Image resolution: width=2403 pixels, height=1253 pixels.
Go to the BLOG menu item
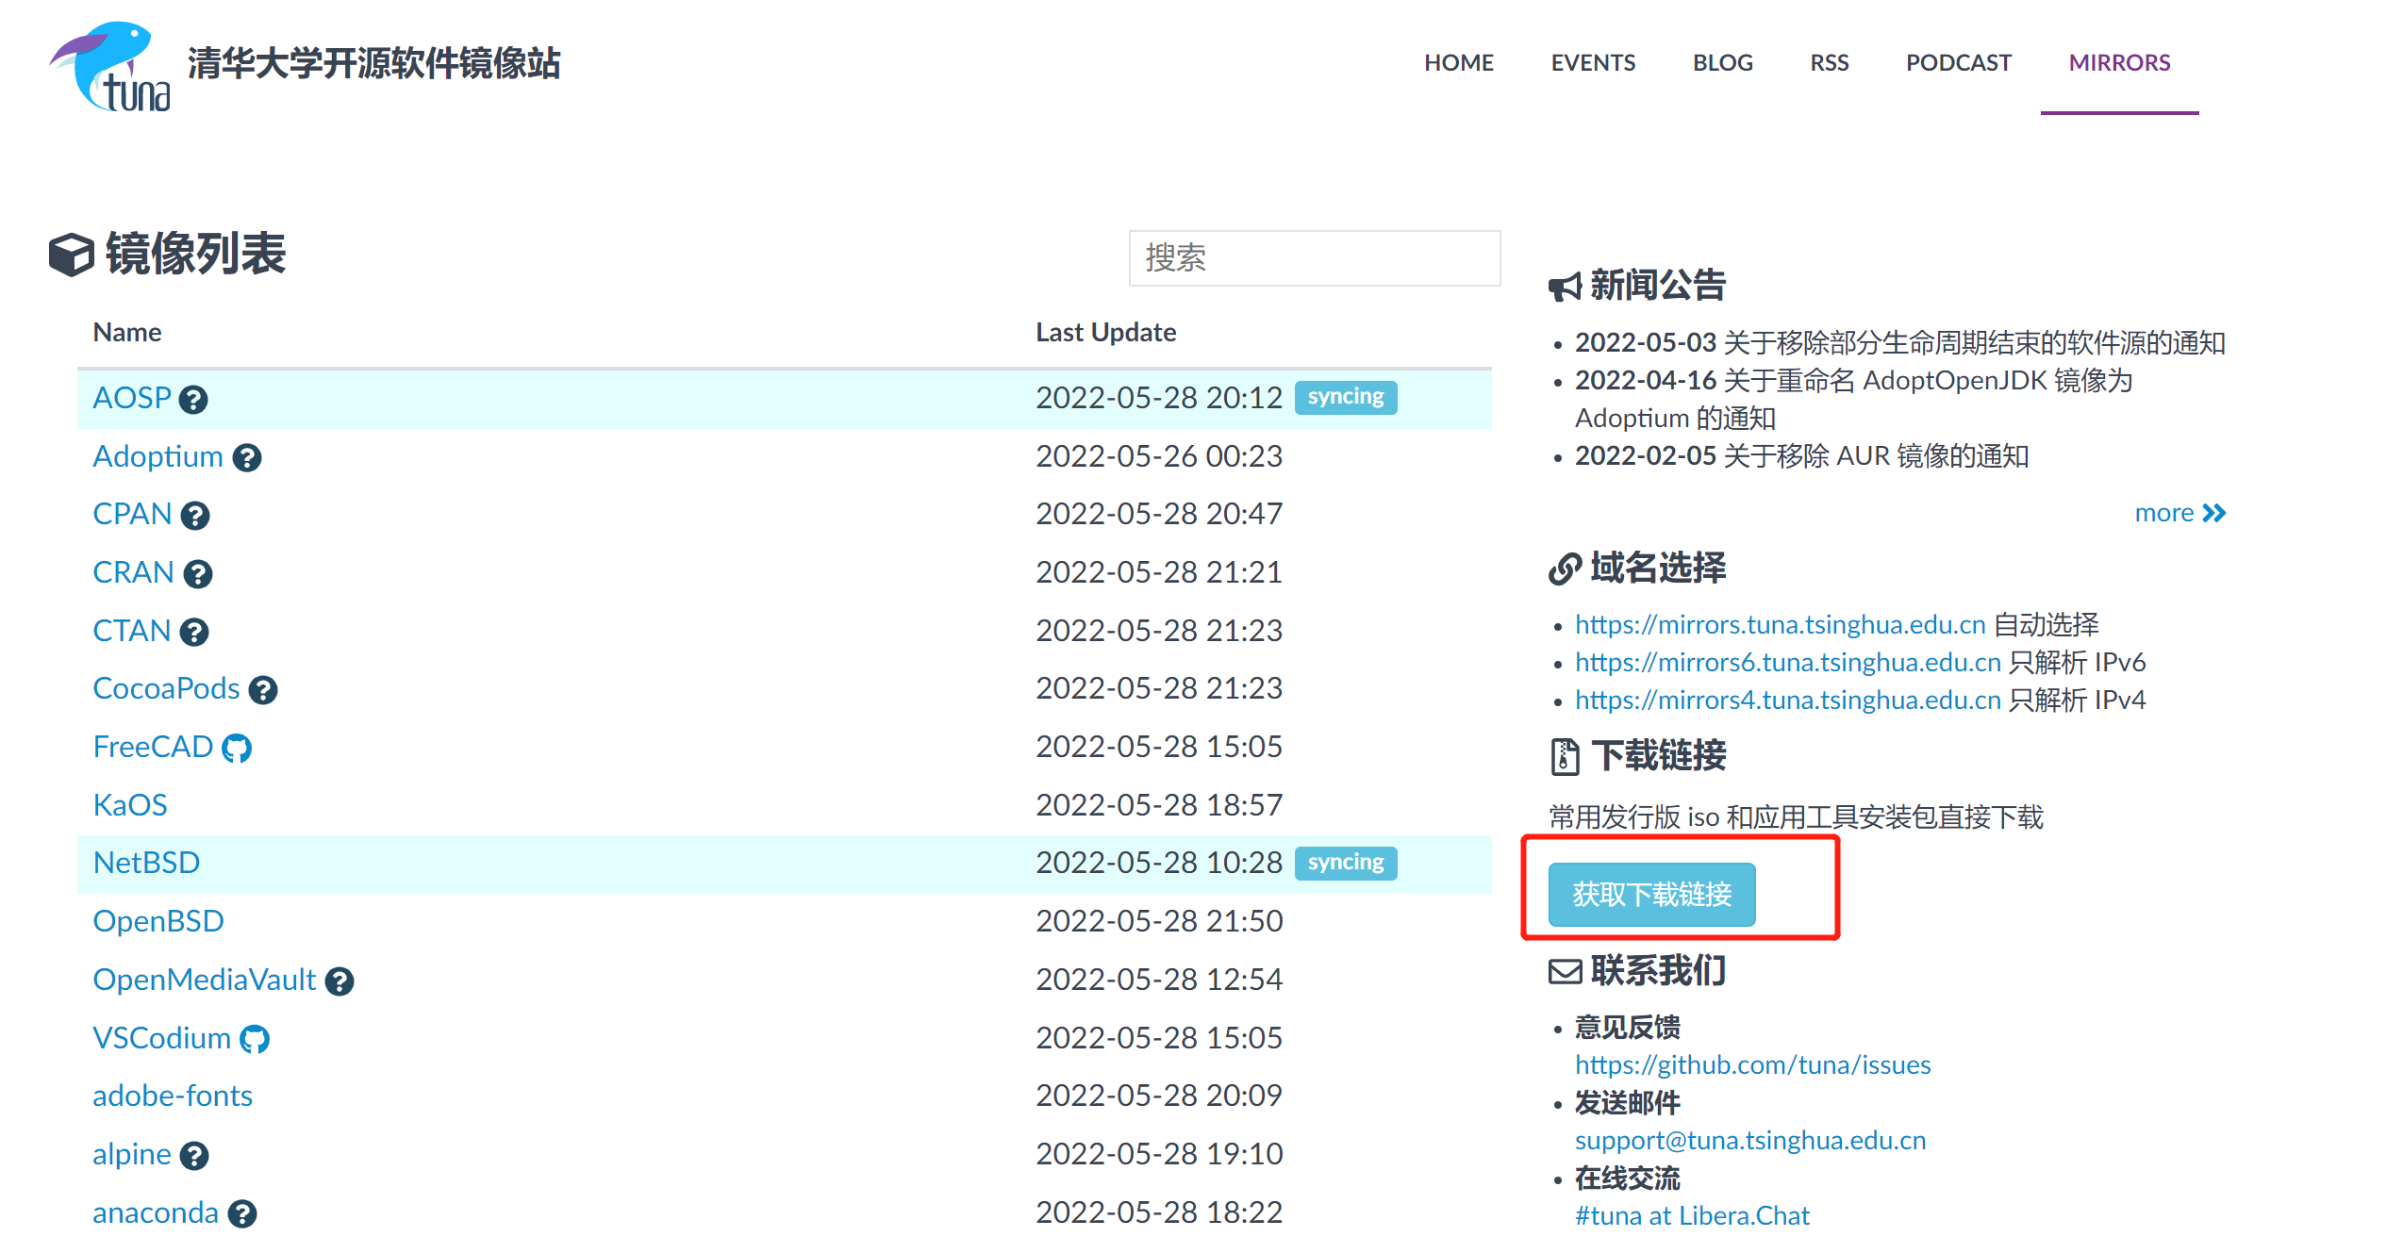[1722, 63]
